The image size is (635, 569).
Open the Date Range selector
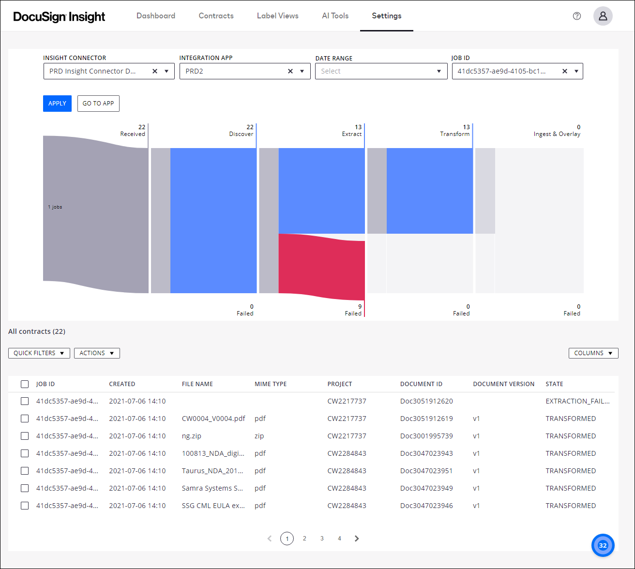point(381,71)
